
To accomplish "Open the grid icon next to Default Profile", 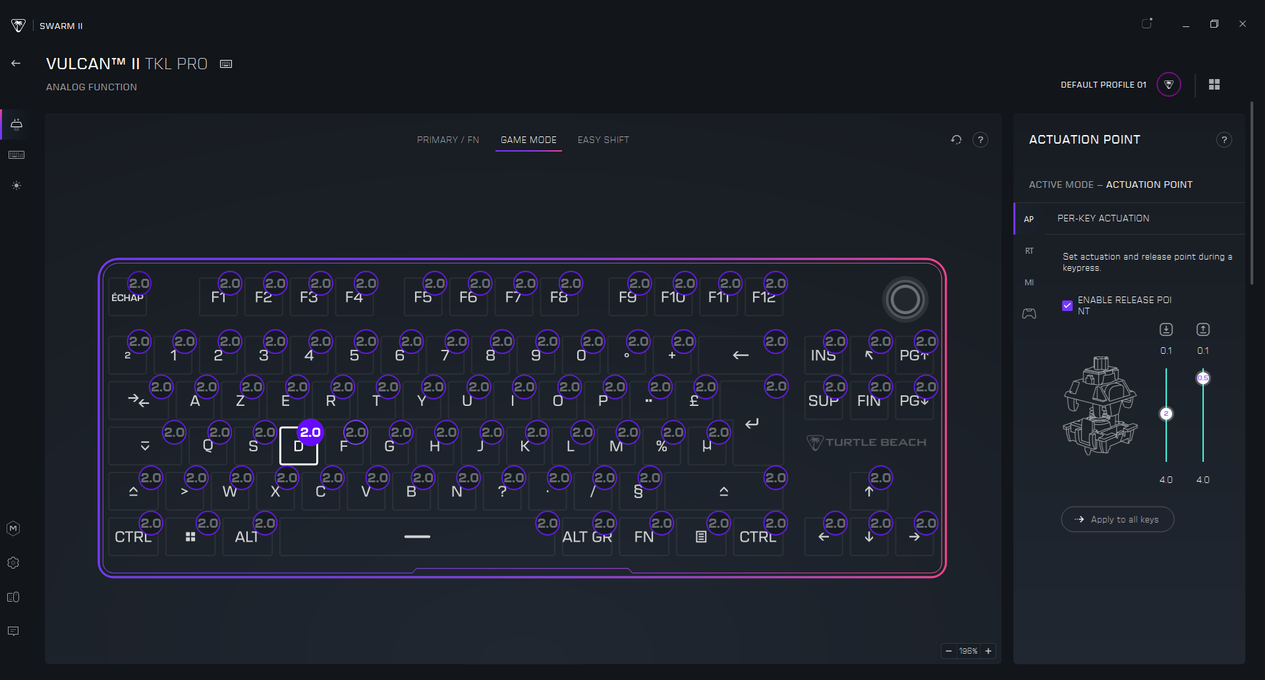I will (x=1214, y=84).
